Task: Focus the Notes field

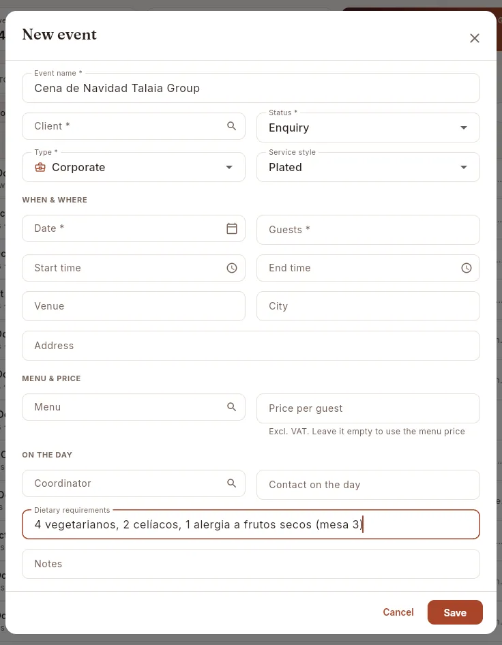Action: (x=250, y=564)
